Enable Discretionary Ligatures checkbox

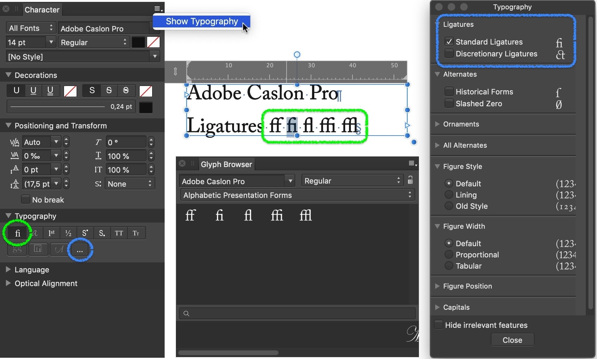tap(449, 54)
